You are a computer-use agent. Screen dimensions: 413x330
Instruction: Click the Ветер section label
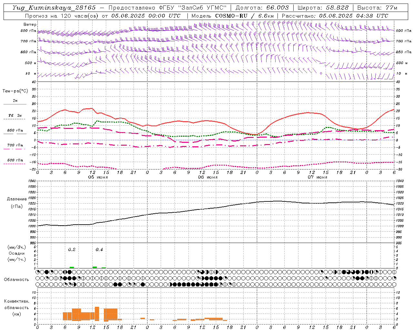(30, 24)
